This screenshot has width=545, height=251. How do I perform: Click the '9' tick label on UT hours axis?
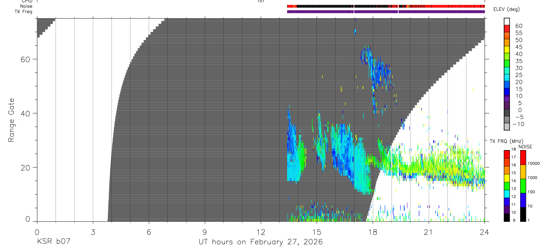(x=205, y=232)
